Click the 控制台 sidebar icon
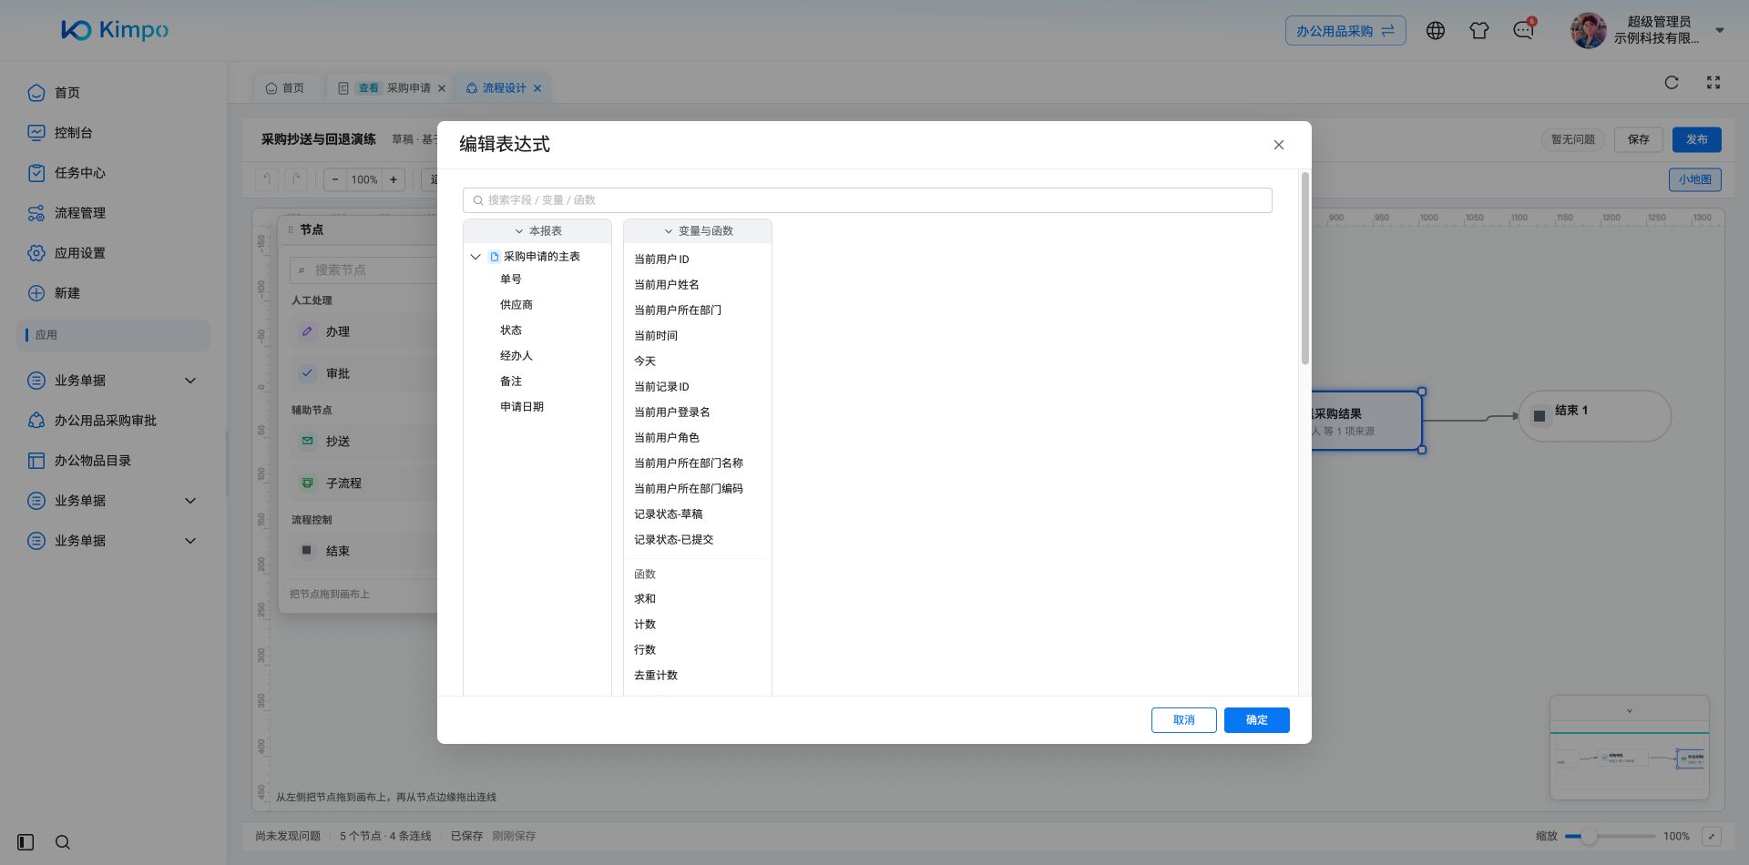Screen dimensions: 1749x865 [x=36, y=133]
